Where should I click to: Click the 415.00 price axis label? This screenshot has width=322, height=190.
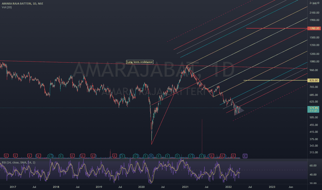(x=314, y=132)
